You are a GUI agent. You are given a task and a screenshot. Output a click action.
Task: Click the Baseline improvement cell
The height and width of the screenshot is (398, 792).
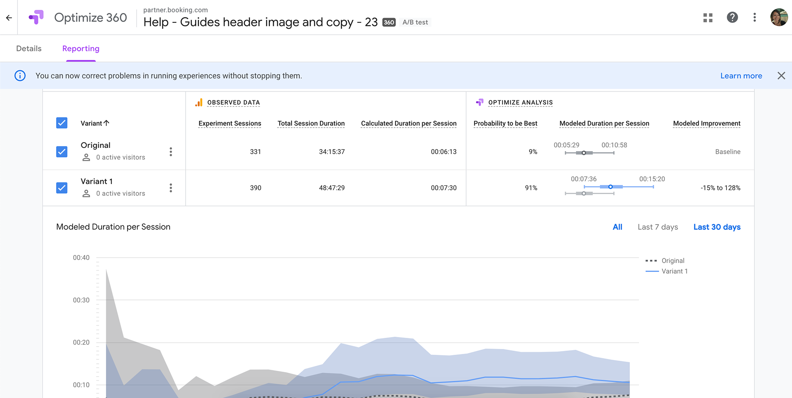tap(728, 152)
